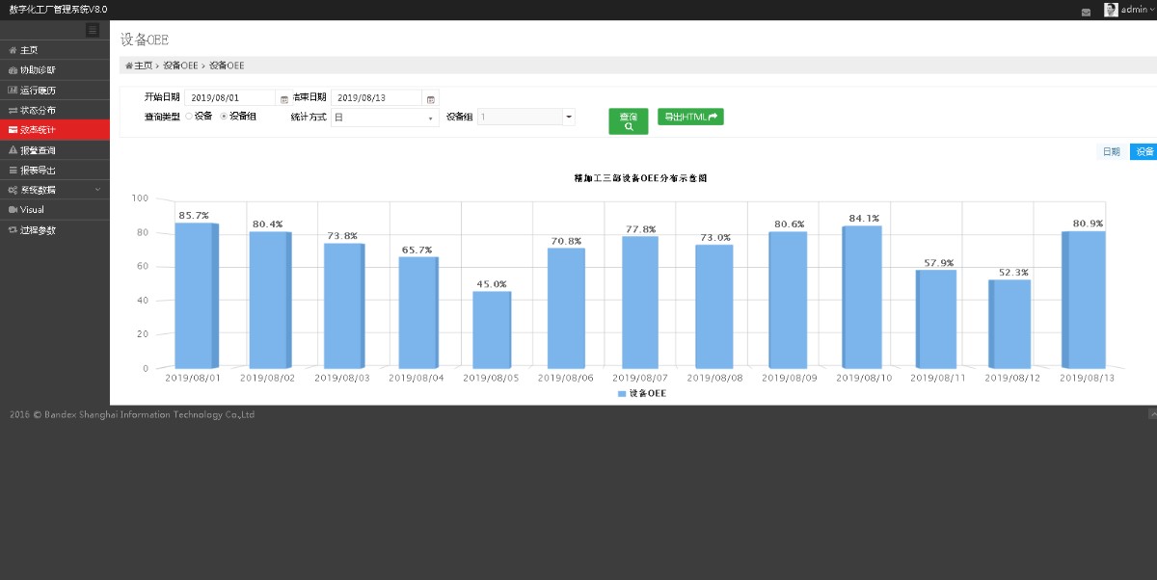Viewport: 1157px width, 580px height.
Task: Collapse the sidebar with the hamburger icon
Action: coord(93,30)
